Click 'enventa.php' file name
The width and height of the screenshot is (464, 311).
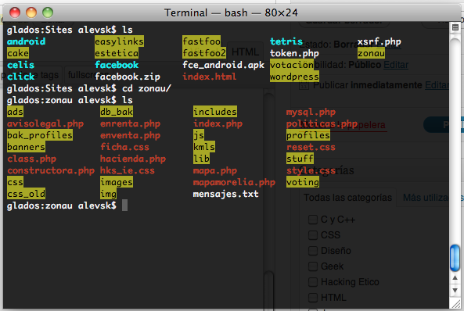[x=130, y=135]
